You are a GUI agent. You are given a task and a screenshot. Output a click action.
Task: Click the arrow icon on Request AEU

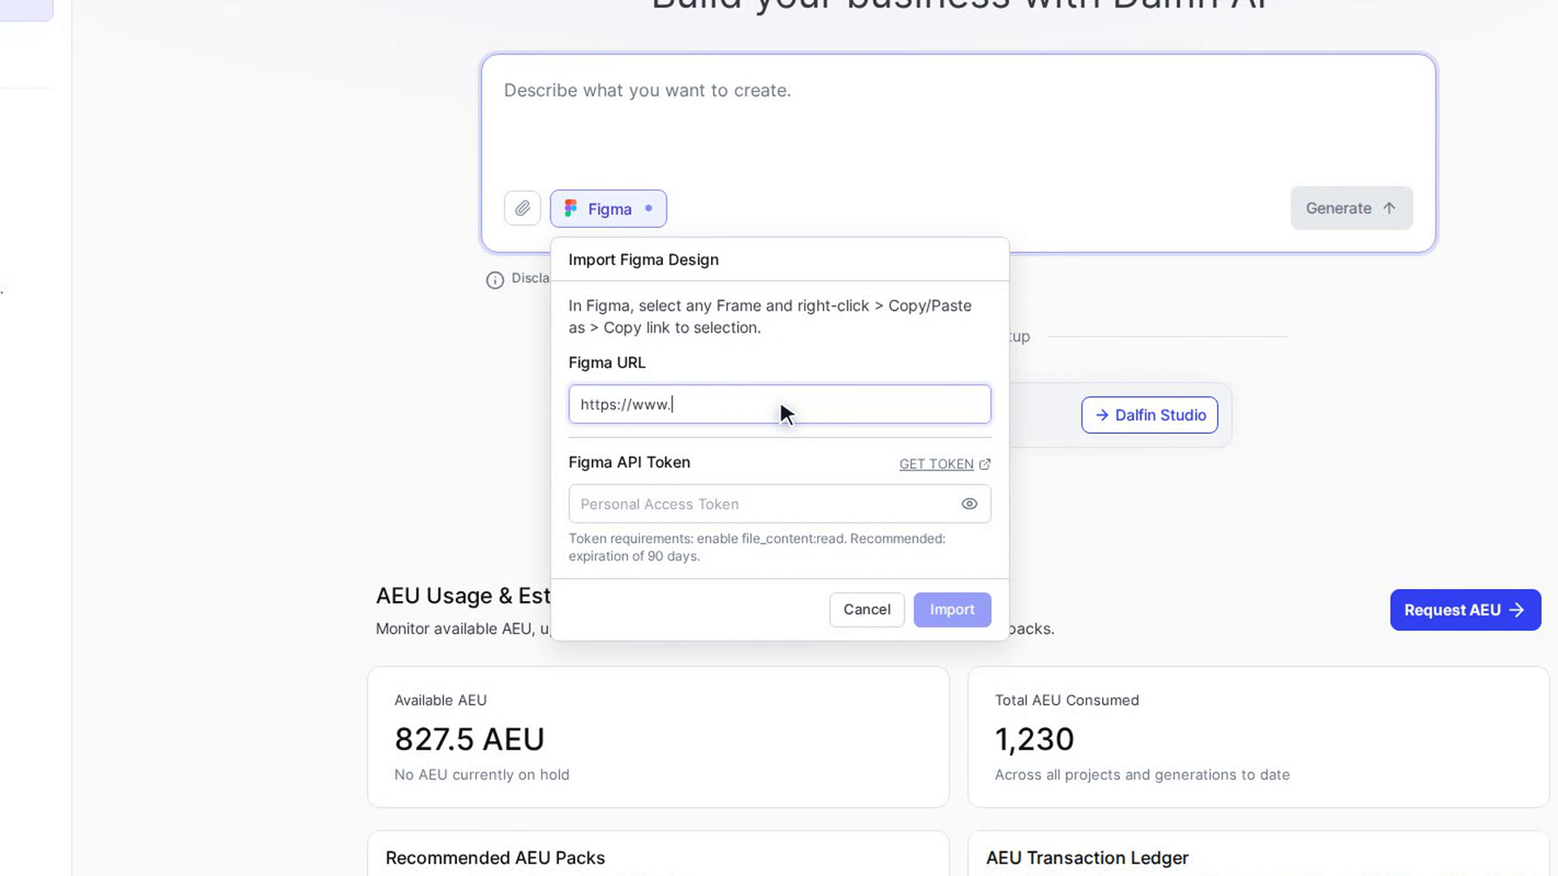pos(1517,610)
